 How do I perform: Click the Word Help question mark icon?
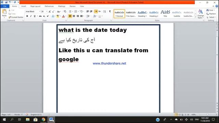(217, 6)
